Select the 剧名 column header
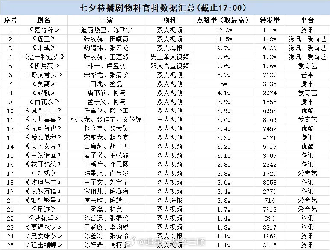 44,20
